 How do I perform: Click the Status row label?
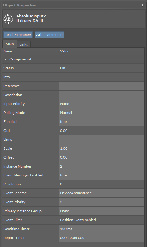pos(9,68)
